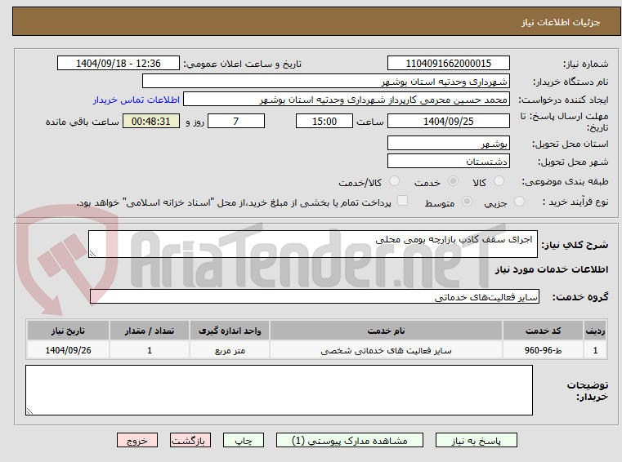Click the شماره نیاز number field
Viewport: 622px width, 462px height.
448,63
